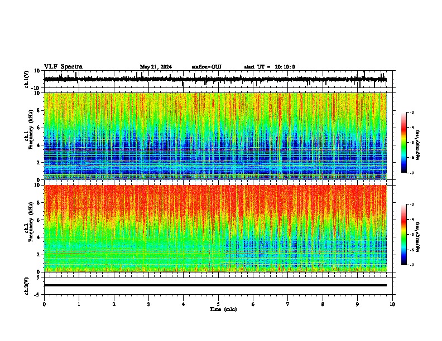Screen dimensions: 442x341
Task: Click the ch.2 colorbar "log(PSD)" label
Action: click(x=418, y=237)
